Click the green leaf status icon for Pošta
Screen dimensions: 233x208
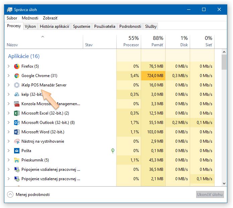(x=113, y=151)
